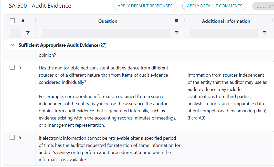274x167 pixels.
Task: Click the Additional Information filter funnel icon
Action: tap(265, 33)
